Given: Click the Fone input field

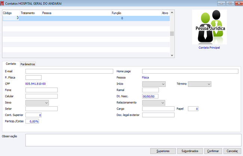Looking at the screenshot, I should [41, 90].
